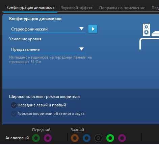This screenshot has height=145, width=159.
Task: Toggle Громкоговорители объемного звука checkbox
Action: point(14,114)
